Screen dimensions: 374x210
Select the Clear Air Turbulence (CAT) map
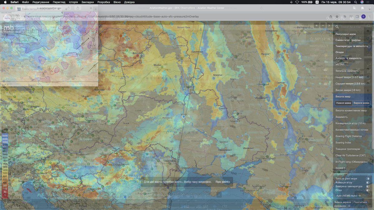[x=352, y=155]
